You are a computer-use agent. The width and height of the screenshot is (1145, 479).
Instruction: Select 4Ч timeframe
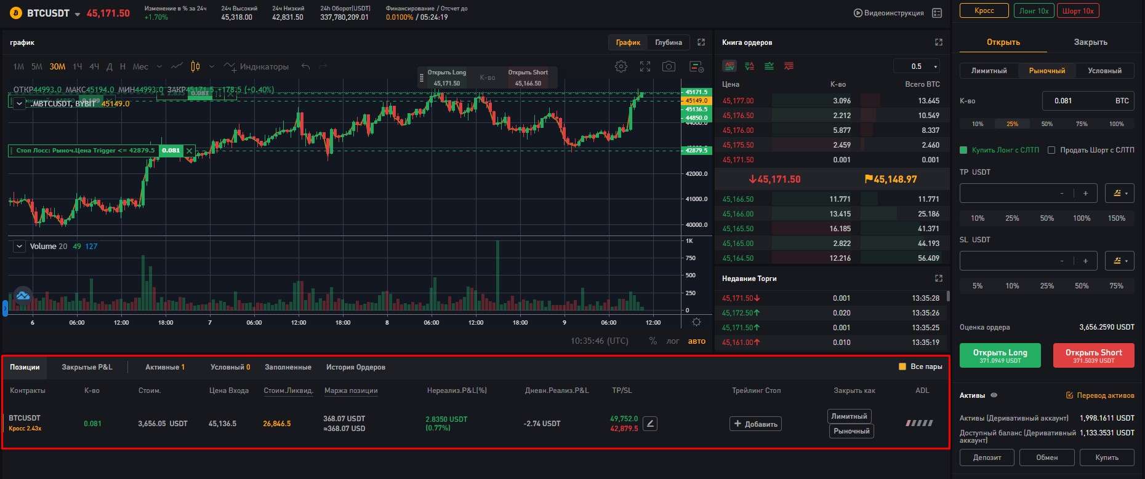click(94, 66)
